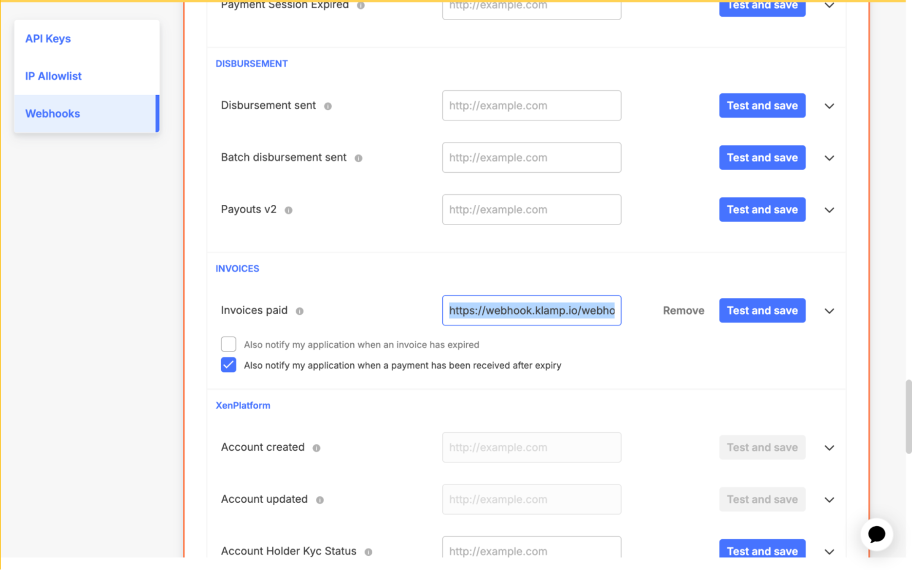The width and height of the screenshot is (912, 570).
Task: Open the Payouts v2 tooltip icon
Action: point(289,210)
